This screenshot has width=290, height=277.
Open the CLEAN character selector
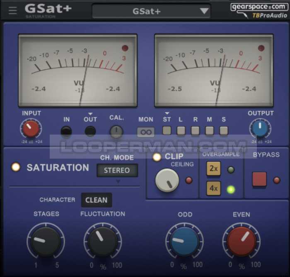[96, 200]
